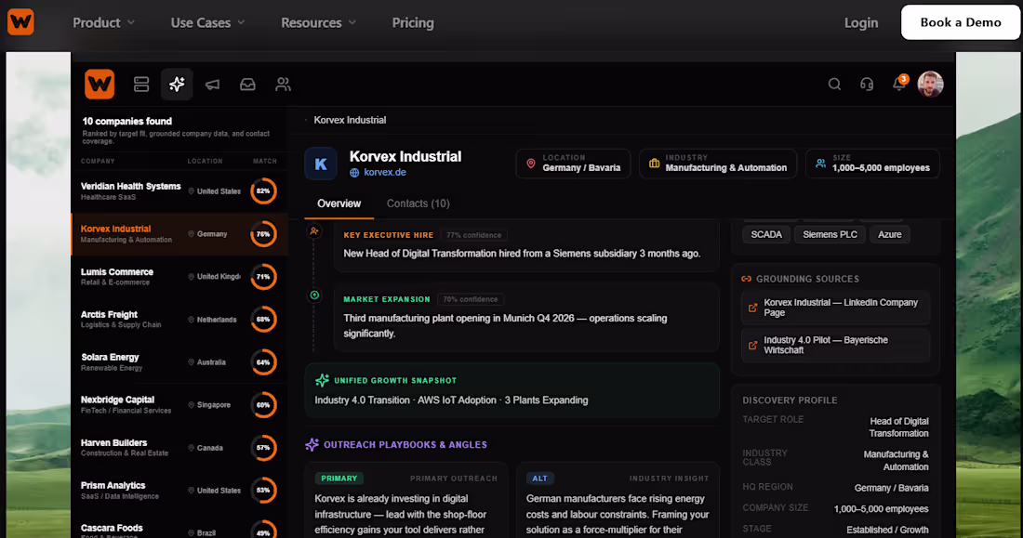Click the 70% confidence label
The width and height of the screenshot is (1023, 538).
(x=471, y=299)
